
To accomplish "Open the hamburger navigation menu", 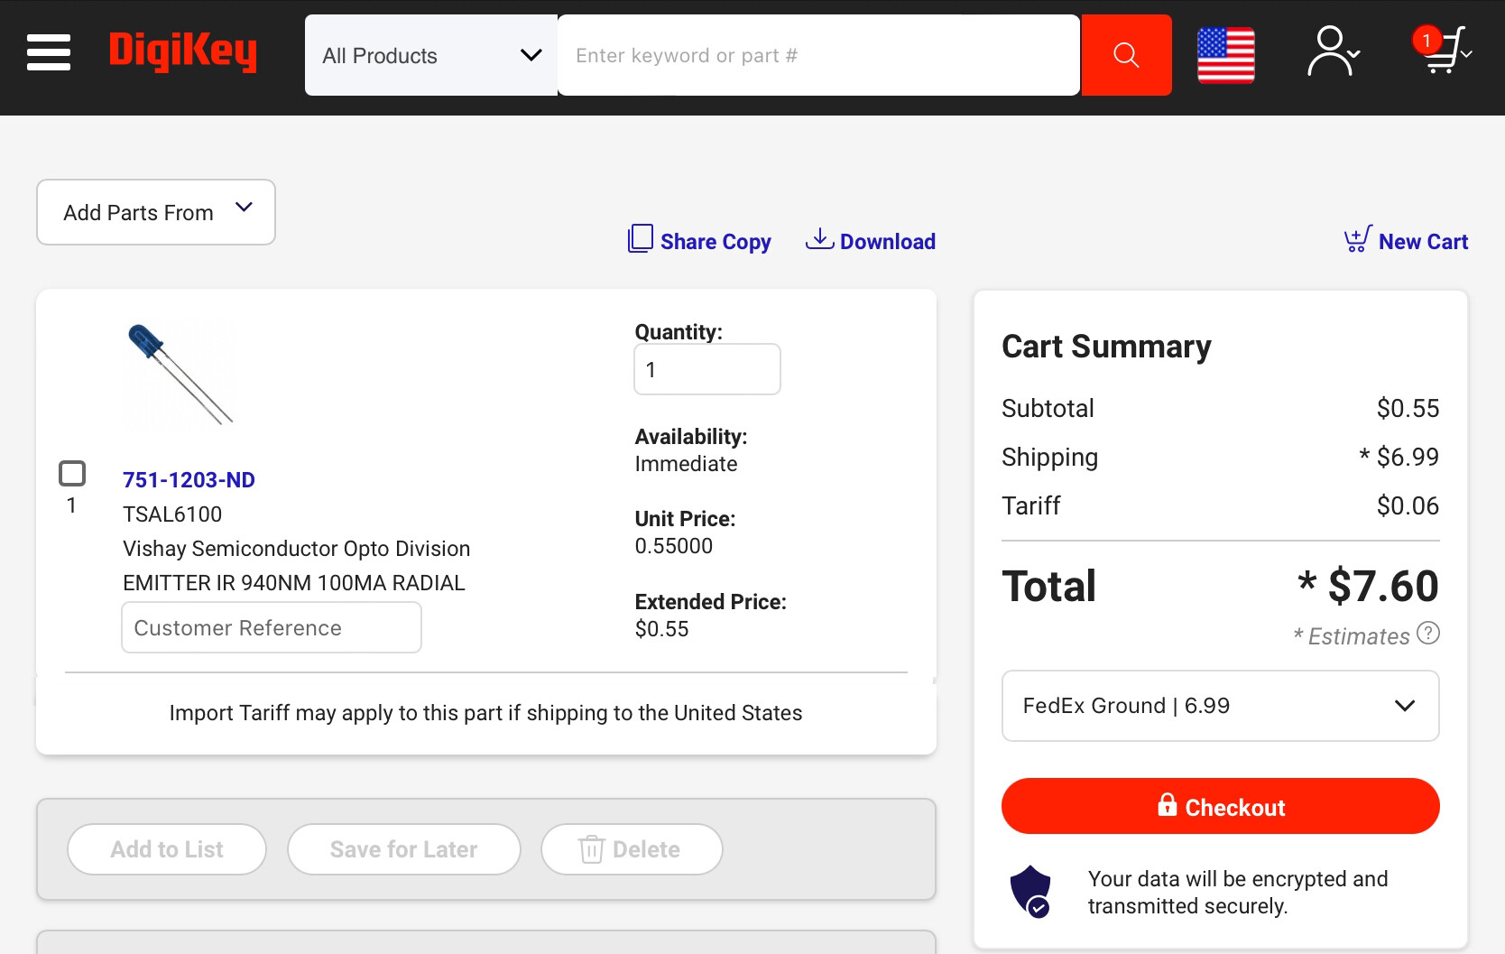I will (x=49, y=53).
